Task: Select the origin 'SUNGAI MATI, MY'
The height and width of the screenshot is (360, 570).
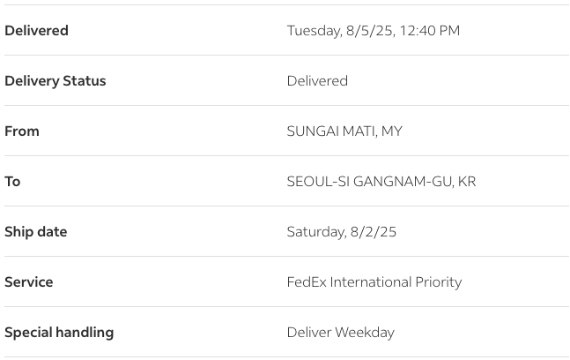Action: 344,131
